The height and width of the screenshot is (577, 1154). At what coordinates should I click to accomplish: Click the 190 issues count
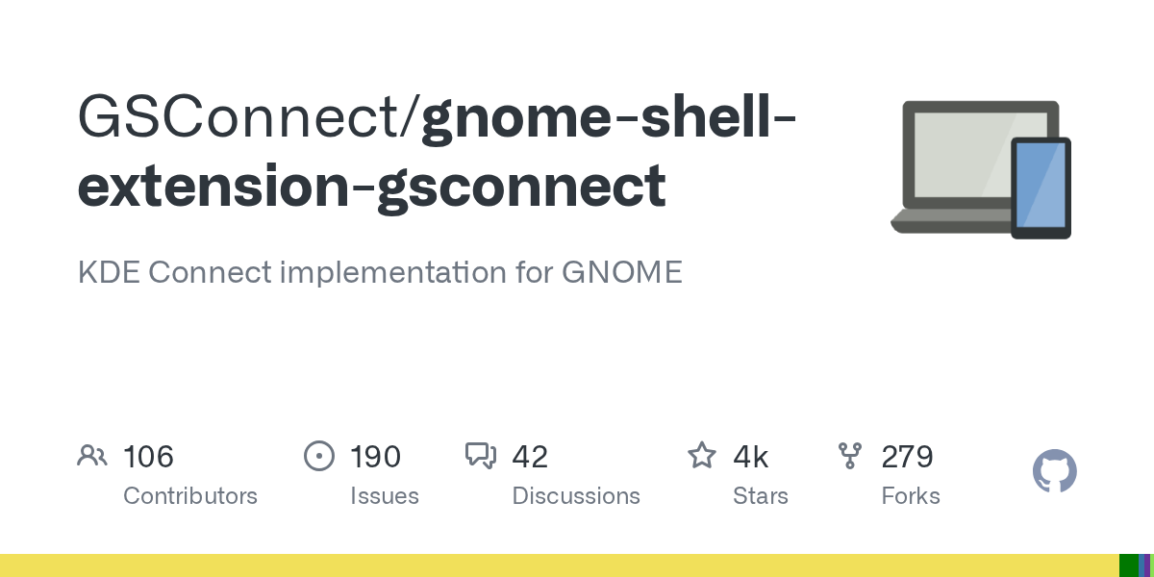coord(375,456)
